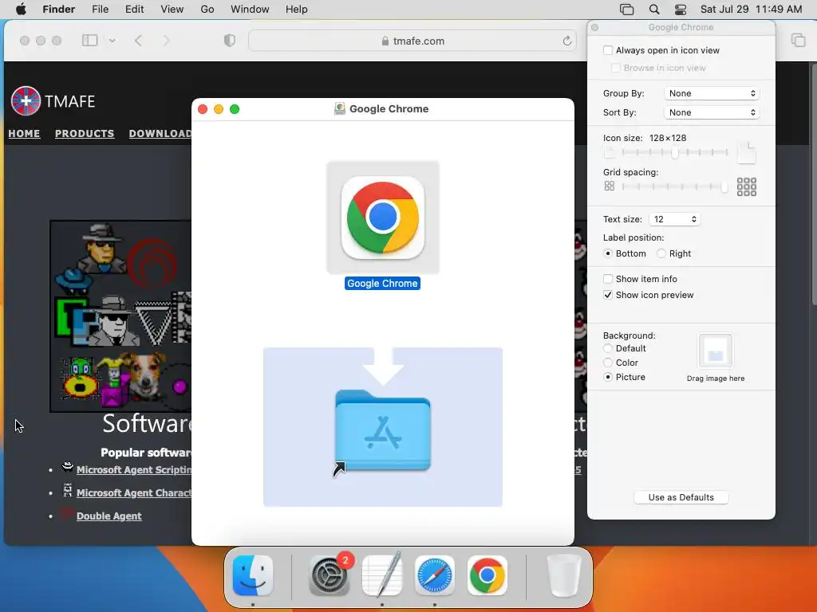
Task: Click Safari forward arrow
Action: pos(166,40)
